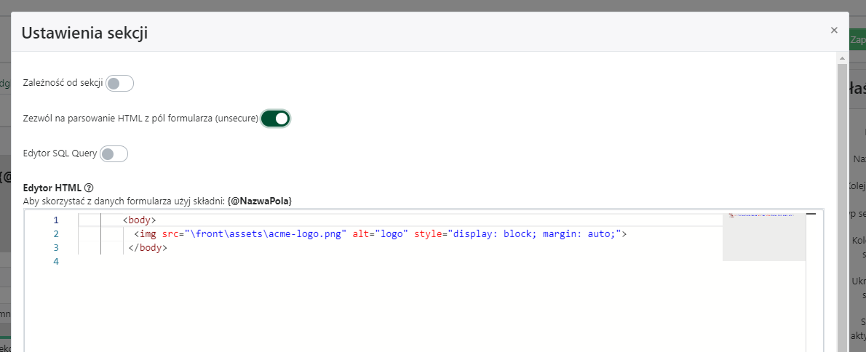
Task: Disable HTML parsing from form fields toggle
Action: click(276, 119)
